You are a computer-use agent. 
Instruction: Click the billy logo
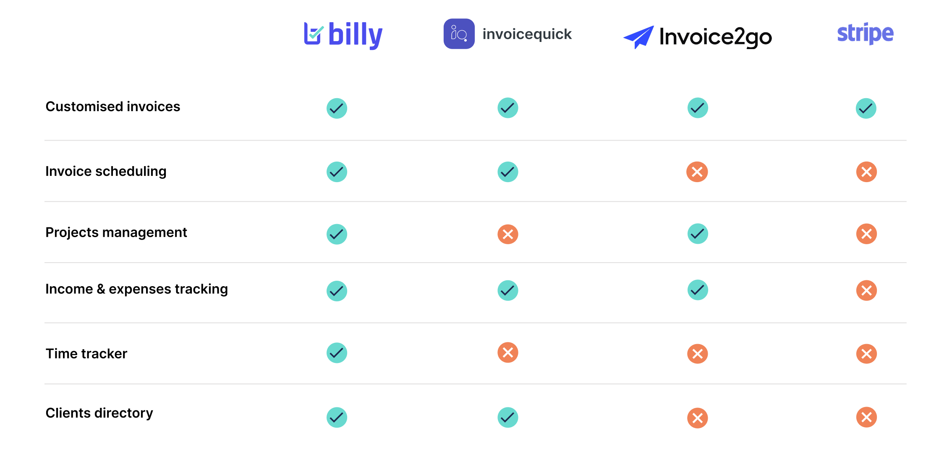tap(343, 35)
